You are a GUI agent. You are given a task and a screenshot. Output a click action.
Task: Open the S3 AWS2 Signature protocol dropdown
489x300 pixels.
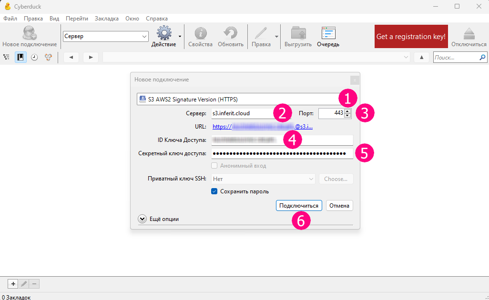[x=245, y=99]
